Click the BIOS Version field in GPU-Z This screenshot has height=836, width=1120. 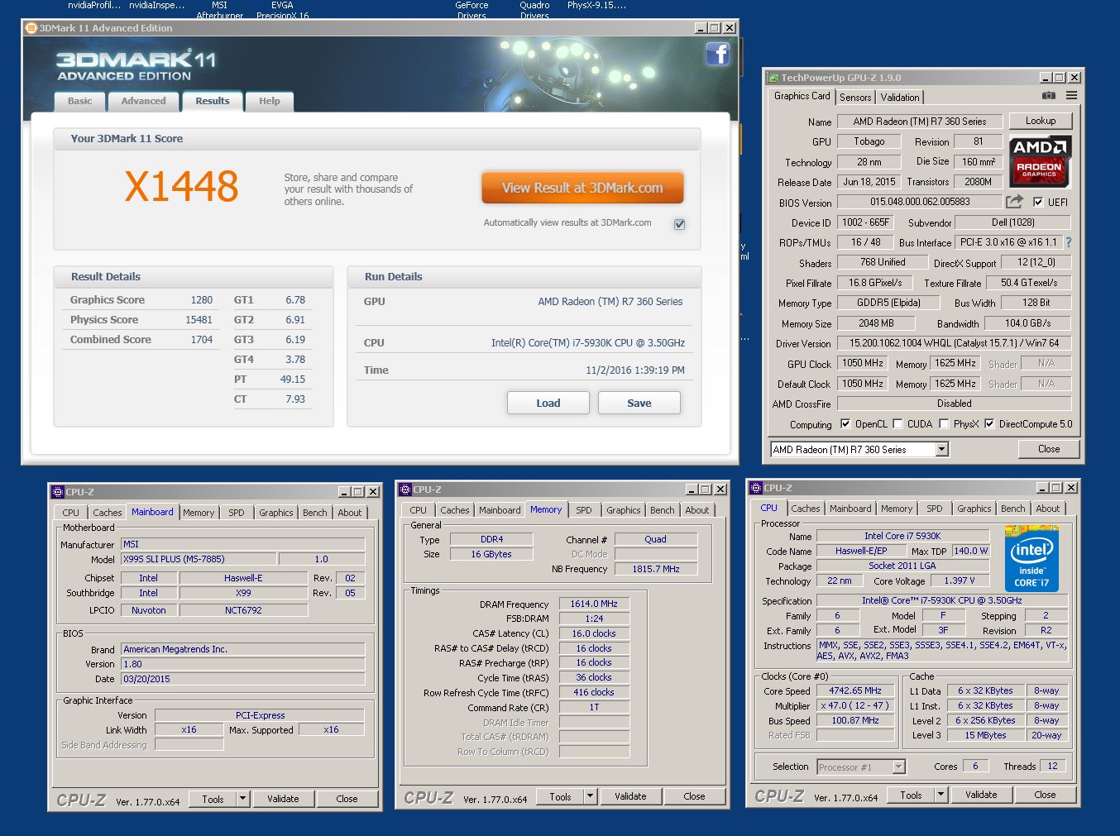(x=920, y=202)
